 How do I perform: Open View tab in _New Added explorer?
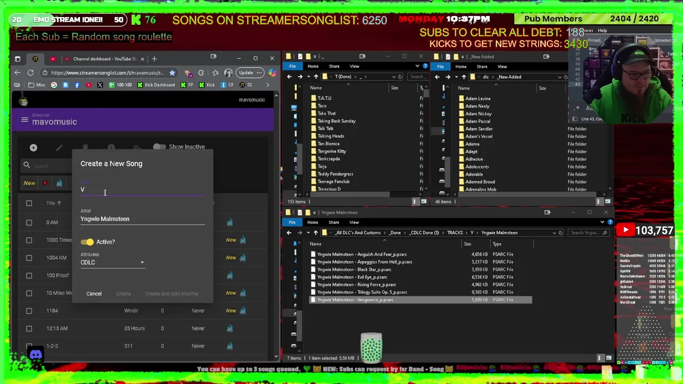tap(502, 66)
